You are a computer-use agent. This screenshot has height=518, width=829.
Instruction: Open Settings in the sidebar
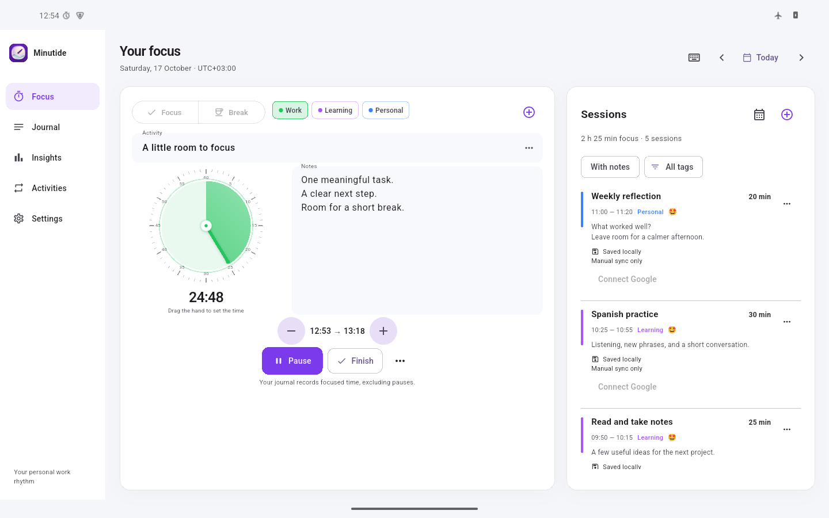pos(52,219)
